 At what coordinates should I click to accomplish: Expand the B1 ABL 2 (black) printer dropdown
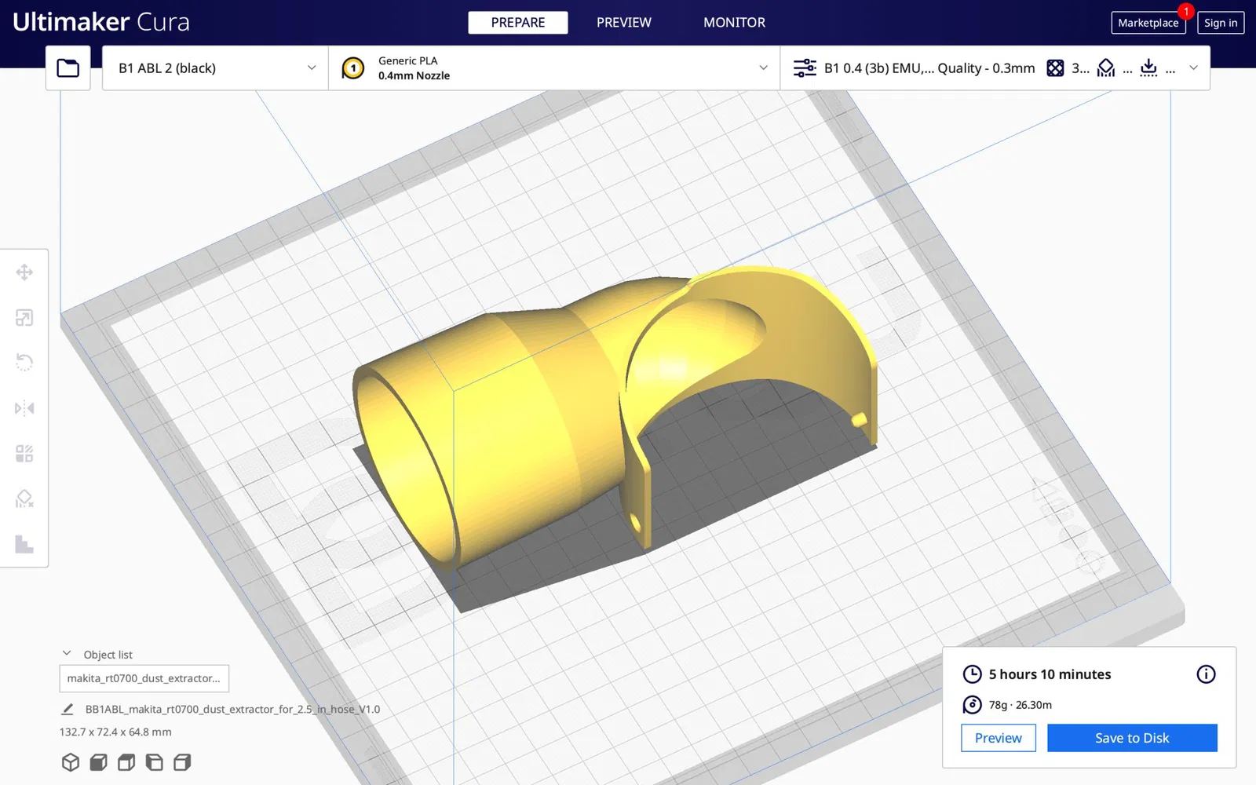point(215,68)
